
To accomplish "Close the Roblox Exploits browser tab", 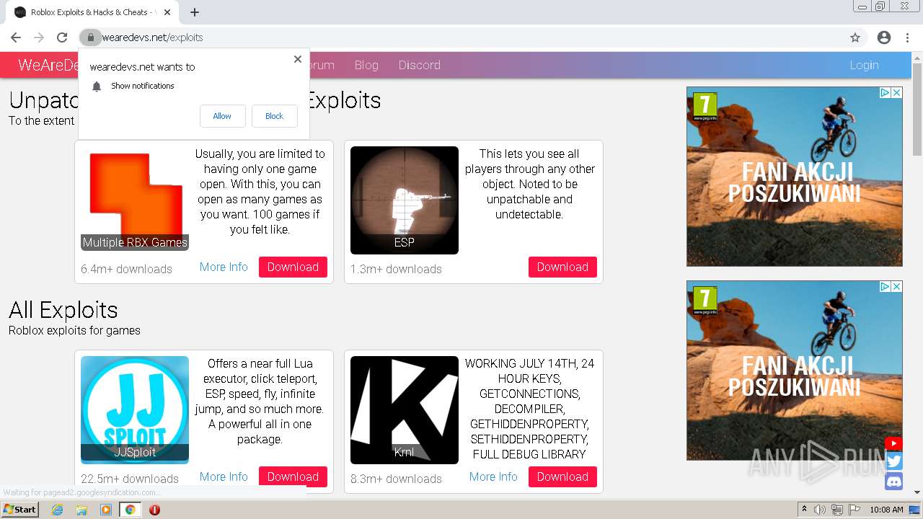I will click(167, 12).
